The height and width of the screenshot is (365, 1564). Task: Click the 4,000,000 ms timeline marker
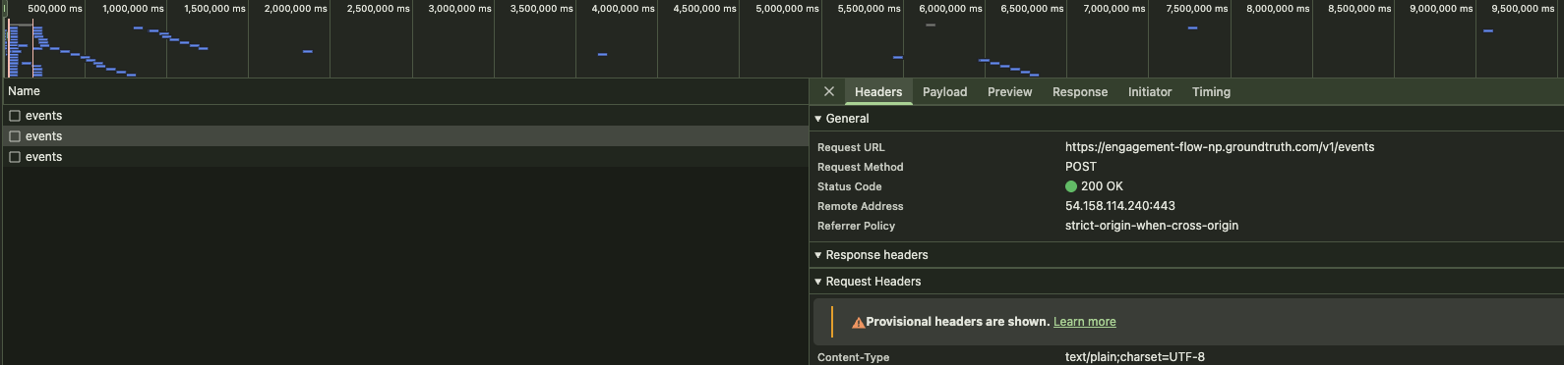point(623,8)
